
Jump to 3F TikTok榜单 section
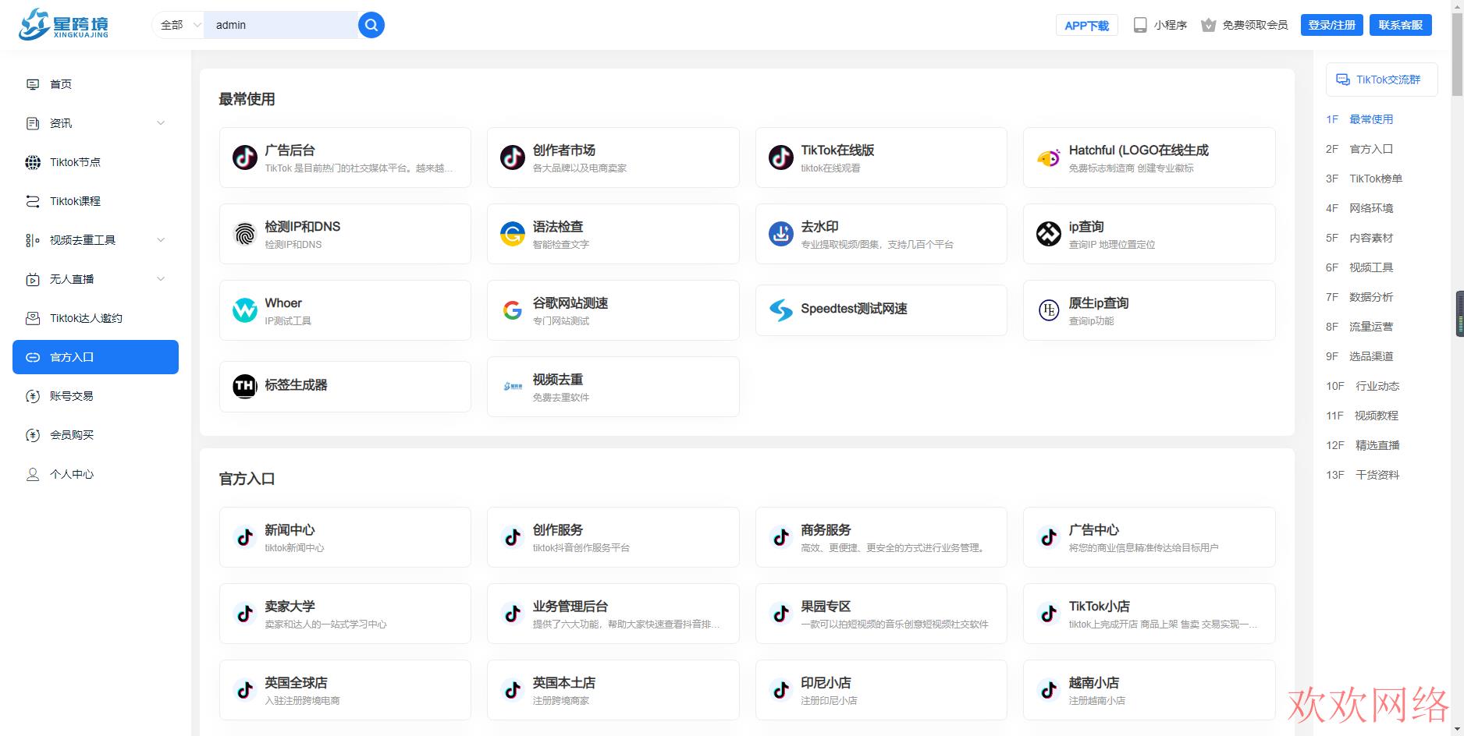[x=1364, y=179]
